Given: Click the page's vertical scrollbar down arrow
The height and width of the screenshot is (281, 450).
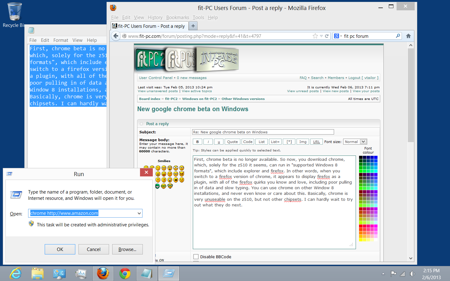Looking at the screenshot, I should [411, 259].
